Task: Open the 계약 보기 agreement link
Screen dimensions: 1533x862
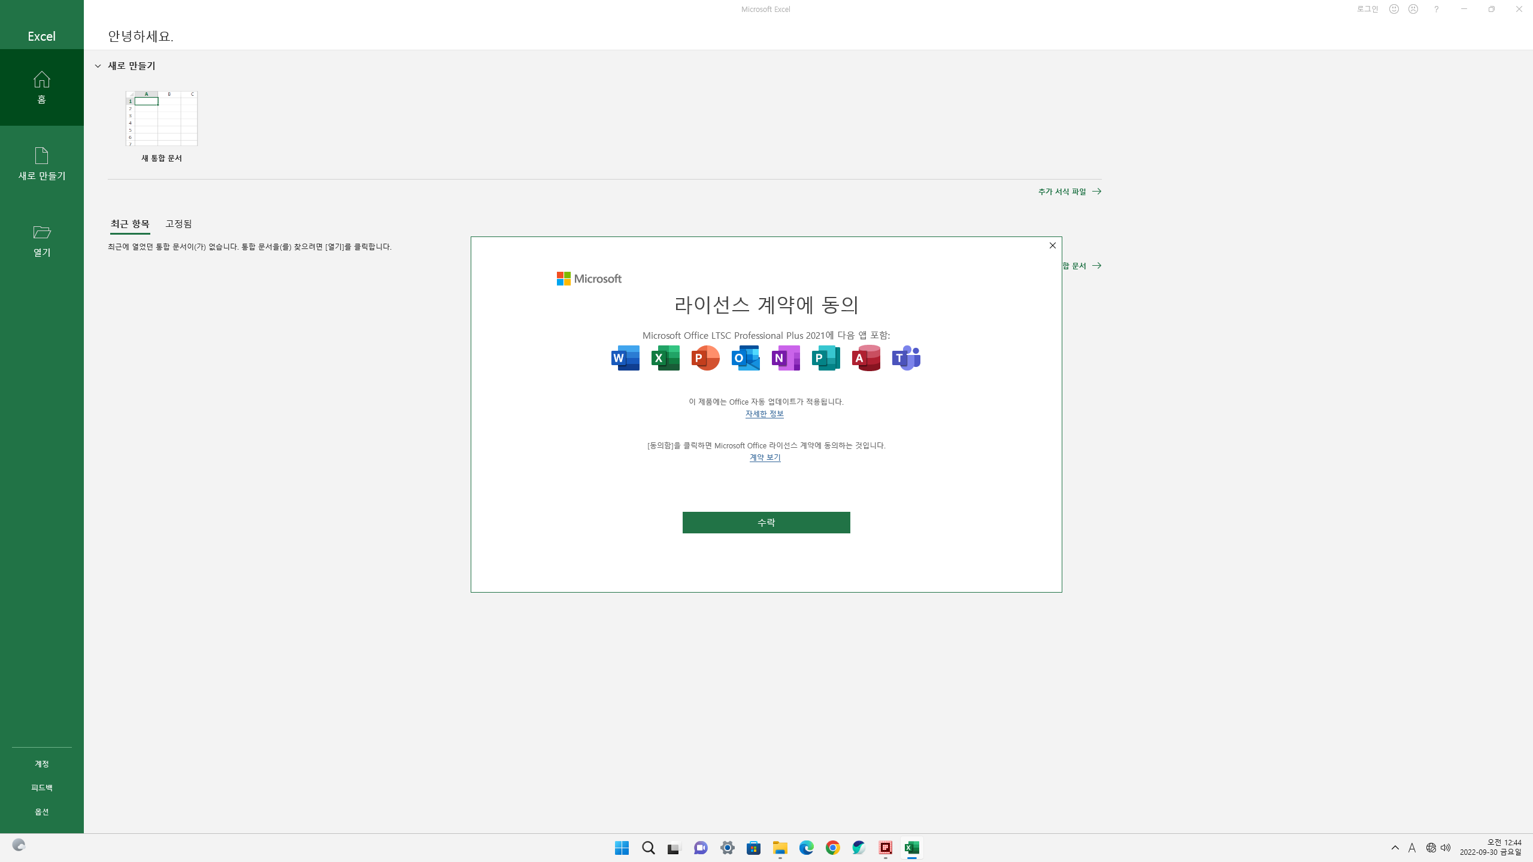Action: (x=765, y=457)
